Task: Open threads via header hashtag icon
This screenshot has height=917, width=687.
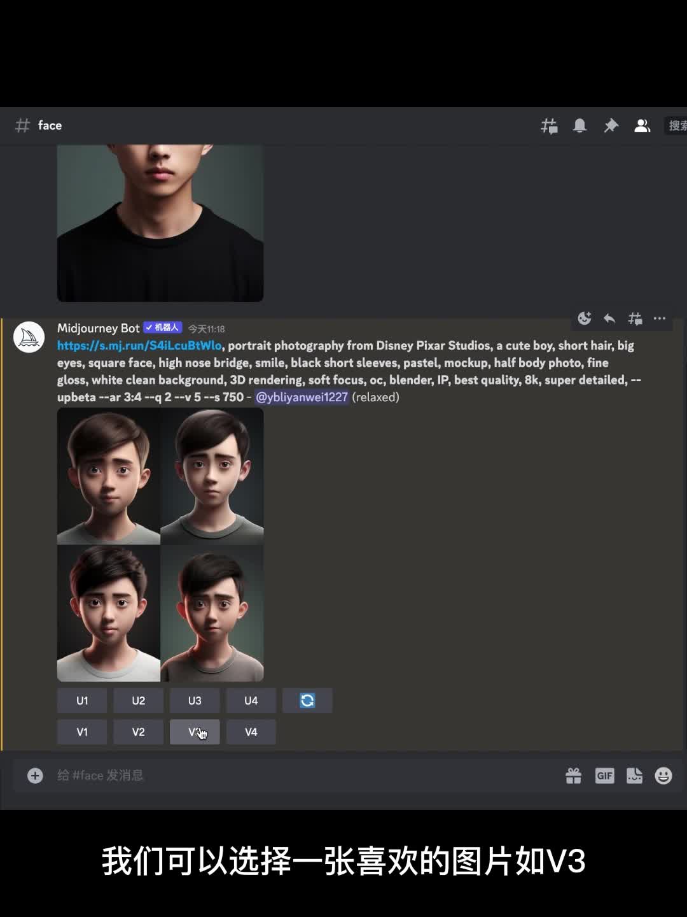Action: [x=549, y=126]
